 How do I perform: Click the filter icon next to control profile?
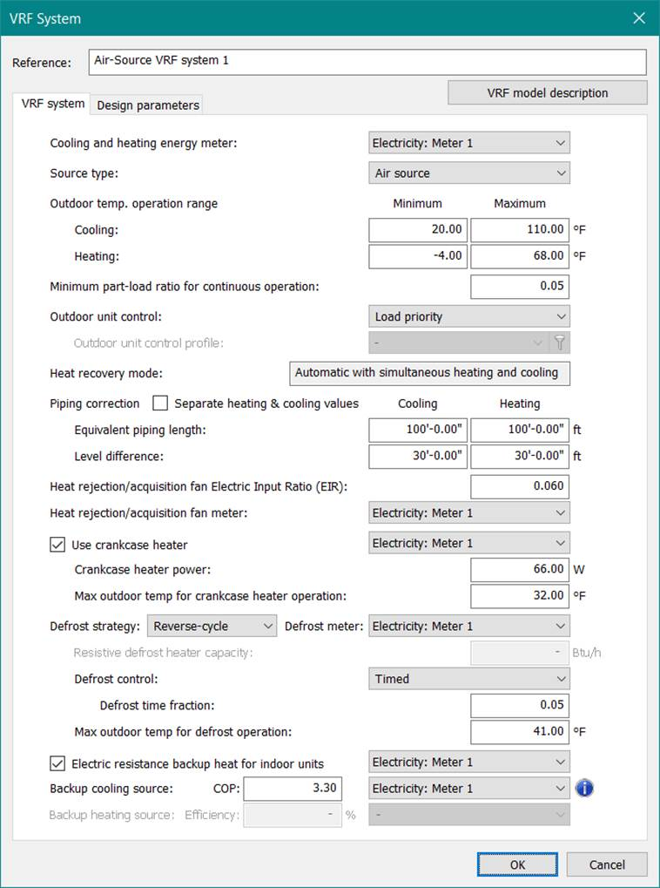click(561, 343)
